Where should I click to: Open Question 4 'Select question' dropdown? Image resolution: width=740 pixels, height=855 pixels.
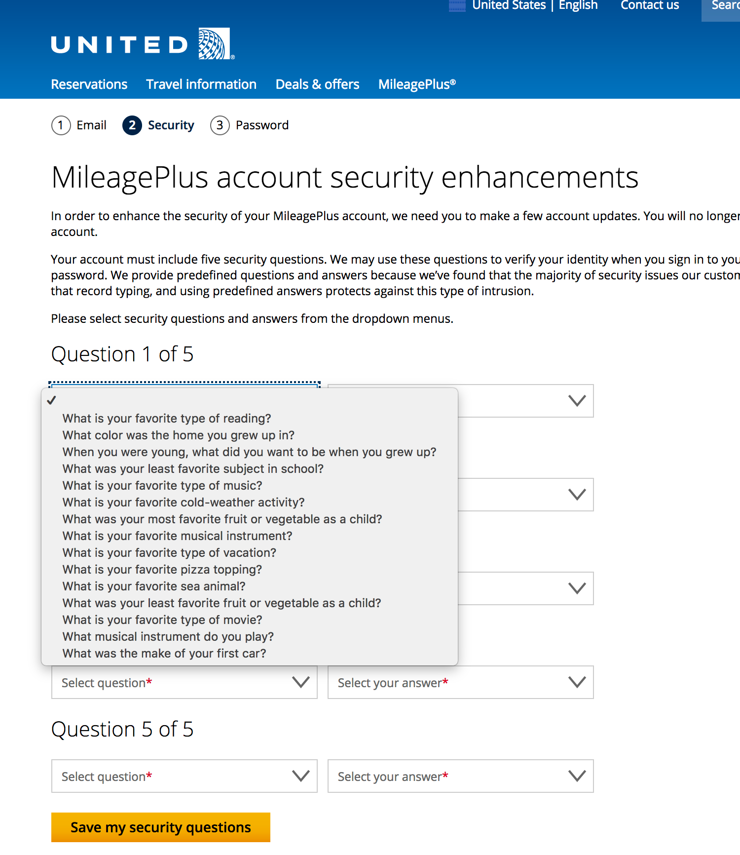click(185, 682)
